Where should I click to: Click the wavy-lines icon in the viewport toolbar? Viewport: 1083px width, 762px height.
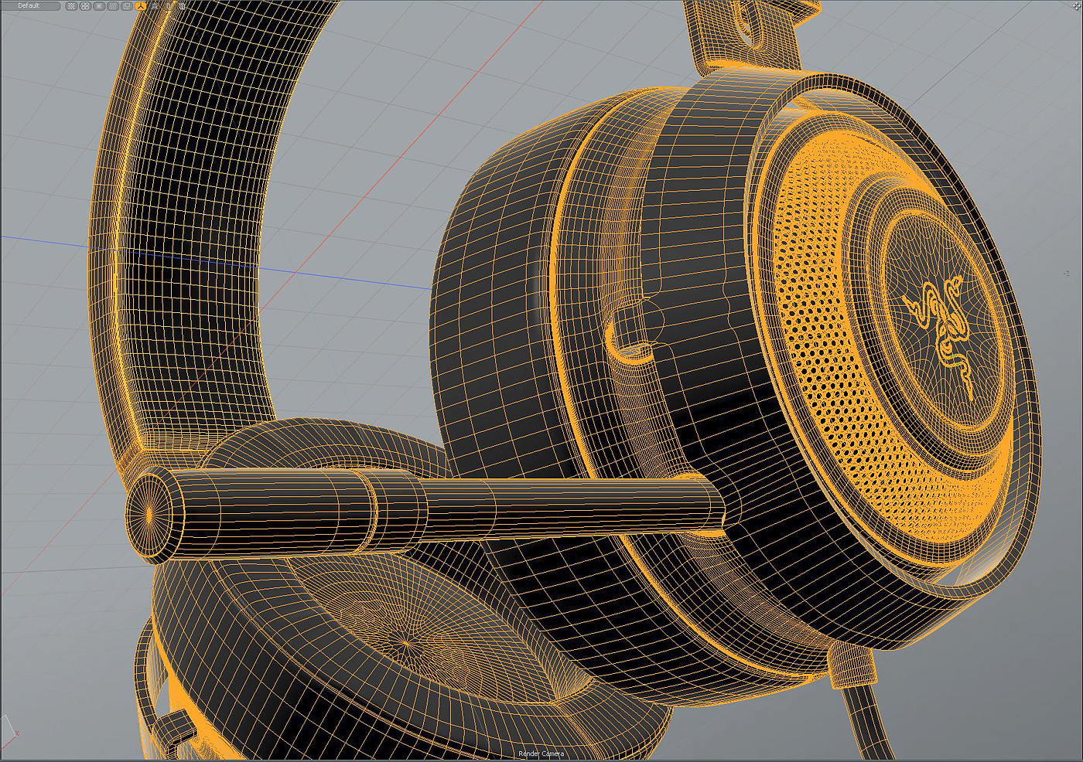tap(113, 5)
